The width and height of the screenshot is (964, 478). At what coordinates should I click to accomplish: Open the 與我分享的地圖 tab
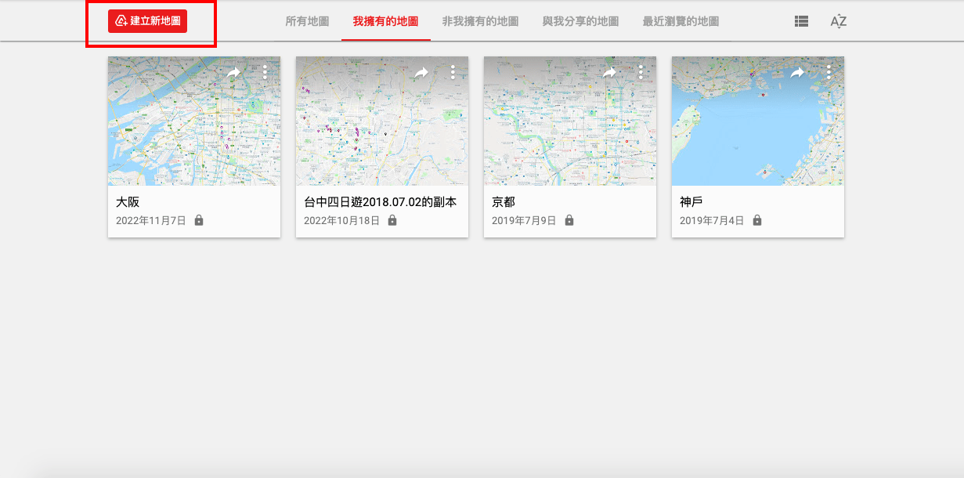click(x=579, y=23)
